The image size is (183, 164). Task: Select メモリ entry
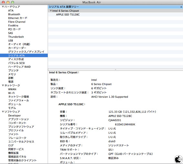point(12,74)
